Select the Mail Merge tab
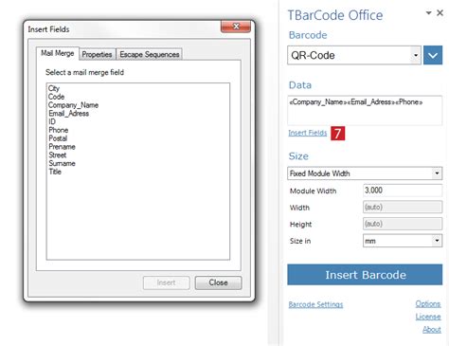Screen dimensions: 449x346 58,53
